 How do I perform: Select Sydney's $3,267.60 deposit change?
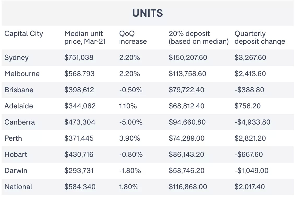pyautogui.click(x=250, y=58)
